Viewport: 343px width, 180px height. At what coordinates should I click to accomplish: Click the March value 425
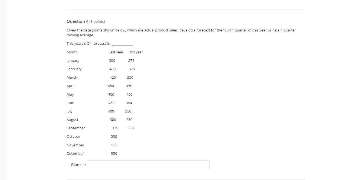tap(113, 77)
